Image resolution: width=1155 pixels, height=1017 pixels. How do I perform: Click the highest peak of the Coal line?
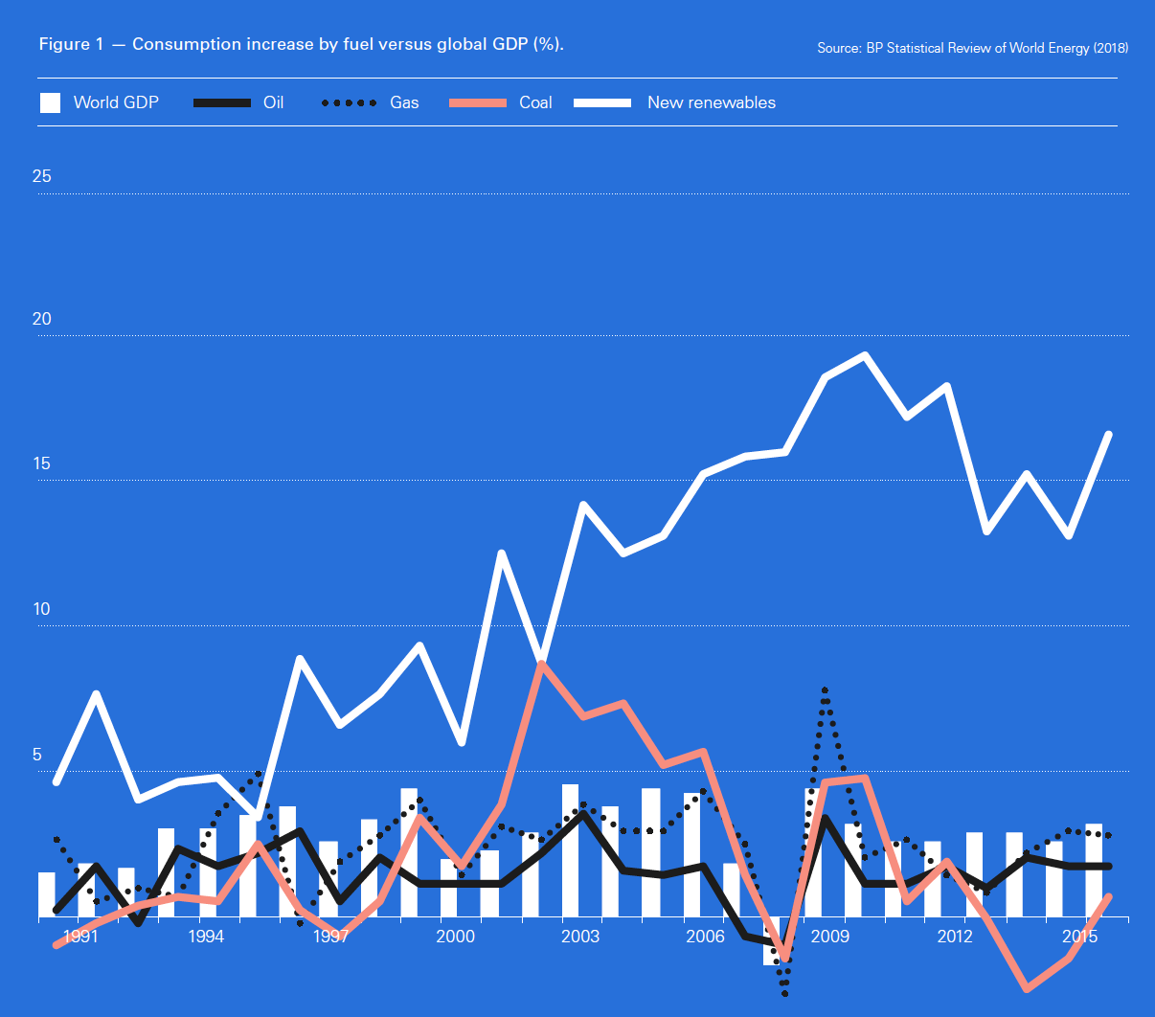[542, 664]
